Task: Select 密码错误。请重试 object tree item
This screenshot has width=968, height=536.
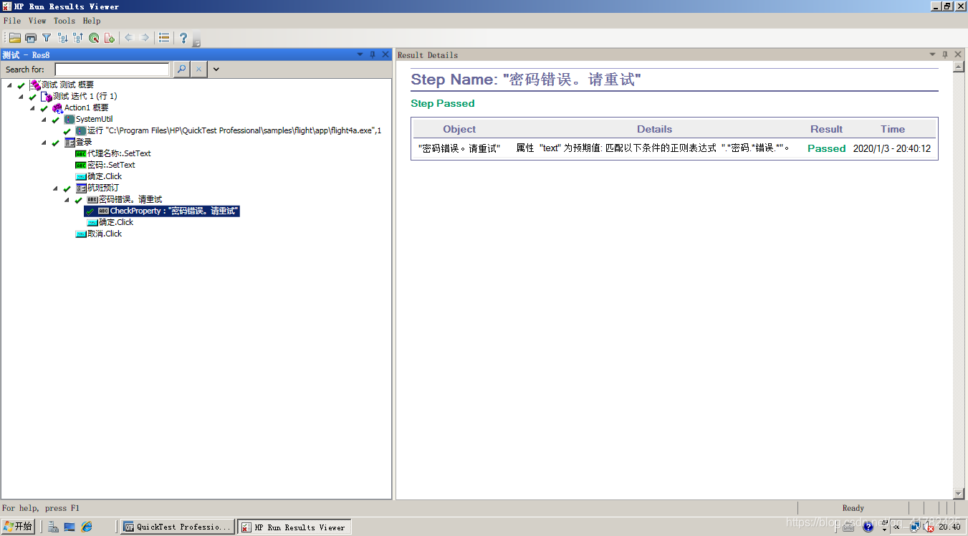Action: click(130, 199)
